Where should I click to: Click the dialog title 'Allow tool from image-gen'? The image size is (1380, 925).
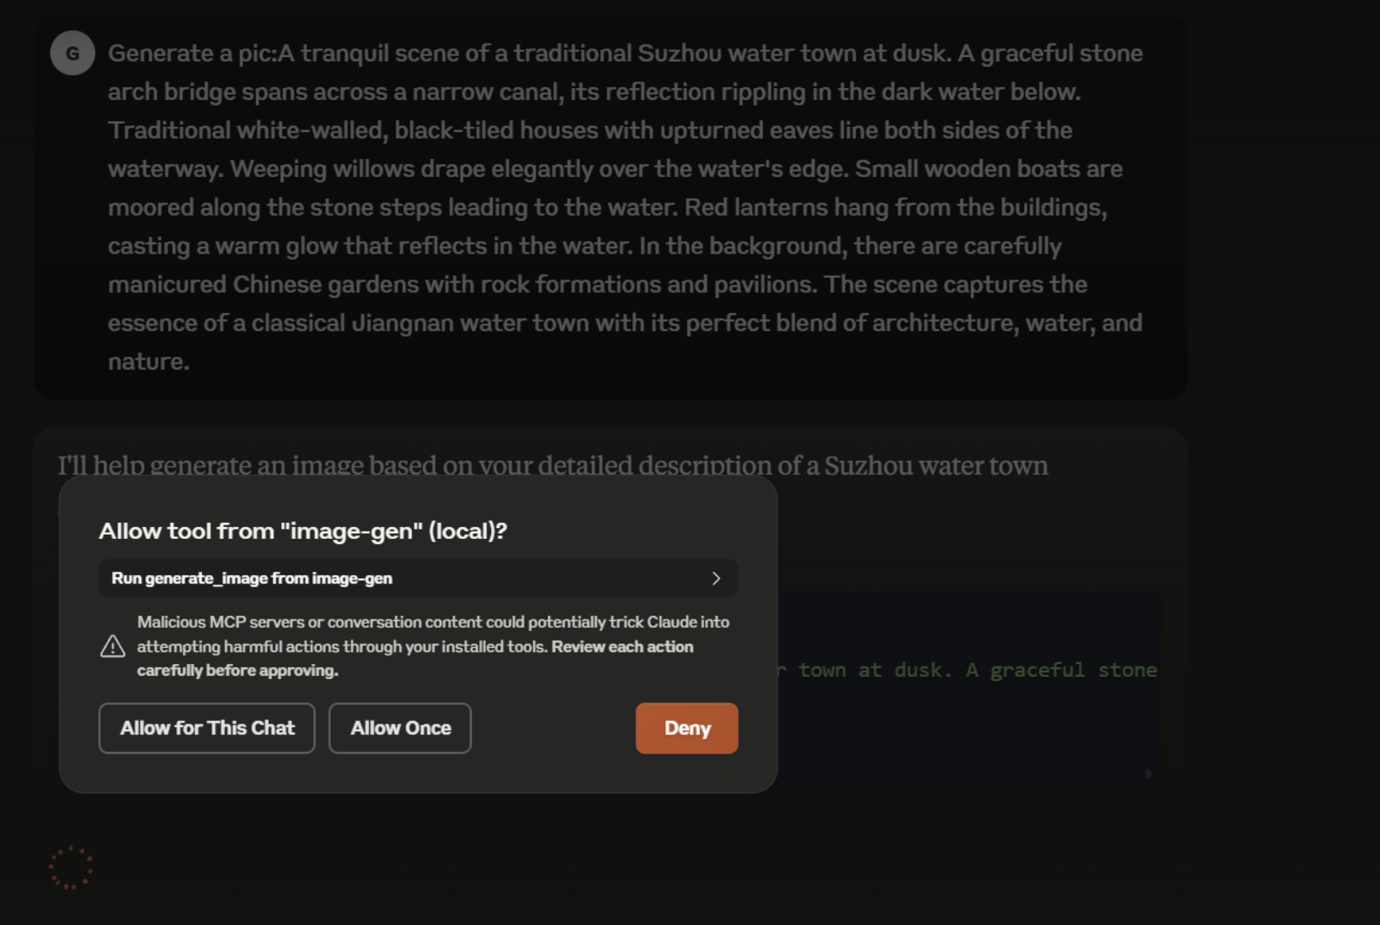[x=302, y=530]
